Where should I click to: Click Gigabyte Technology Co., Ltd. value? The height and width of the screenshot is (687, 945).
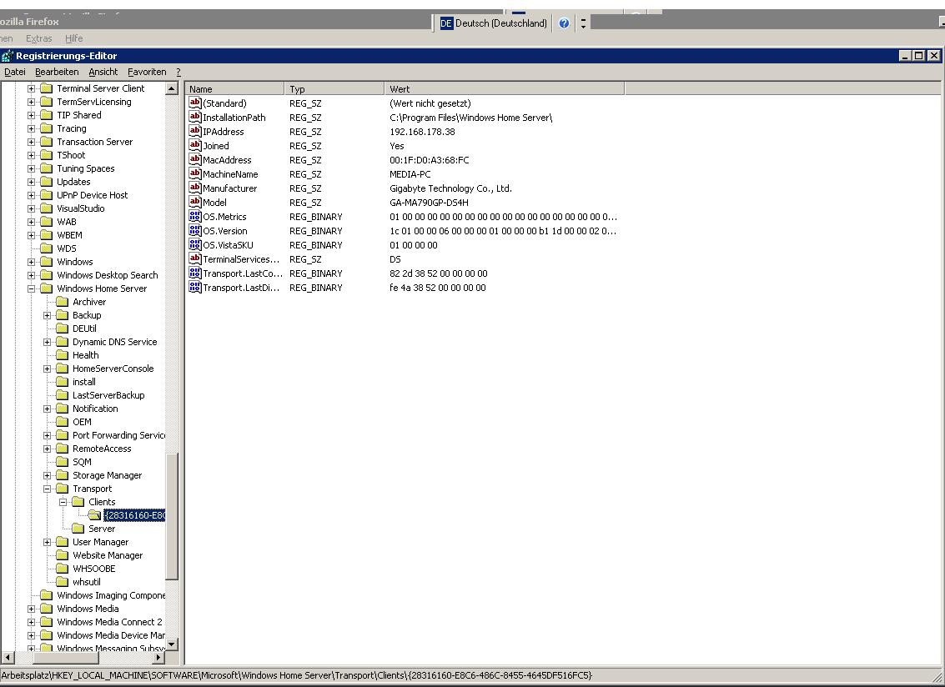coord(450,188)
